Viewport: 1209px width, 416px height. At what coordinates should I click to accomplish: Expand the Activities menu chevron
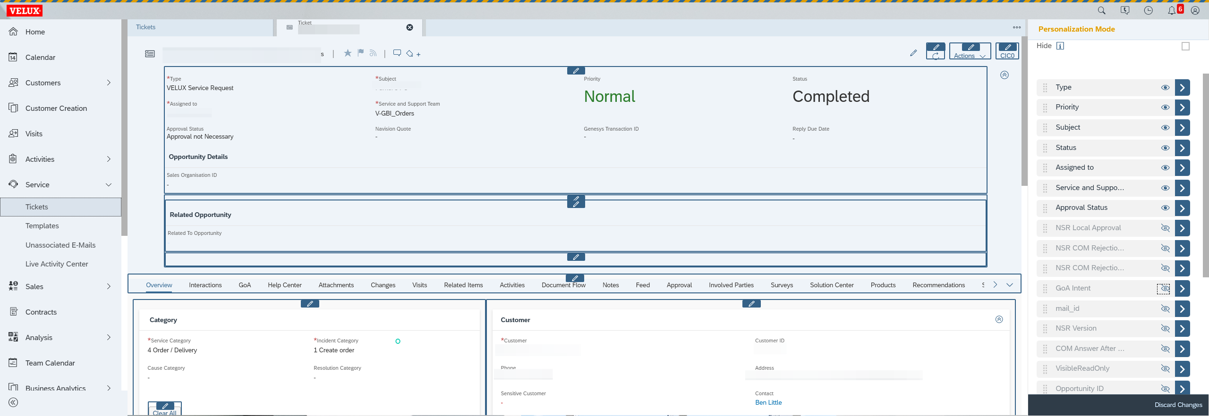(x=109, y=159)
